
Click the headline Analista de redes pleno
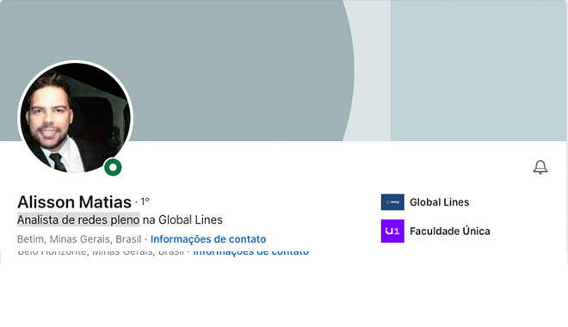click(x=78, y=219)
